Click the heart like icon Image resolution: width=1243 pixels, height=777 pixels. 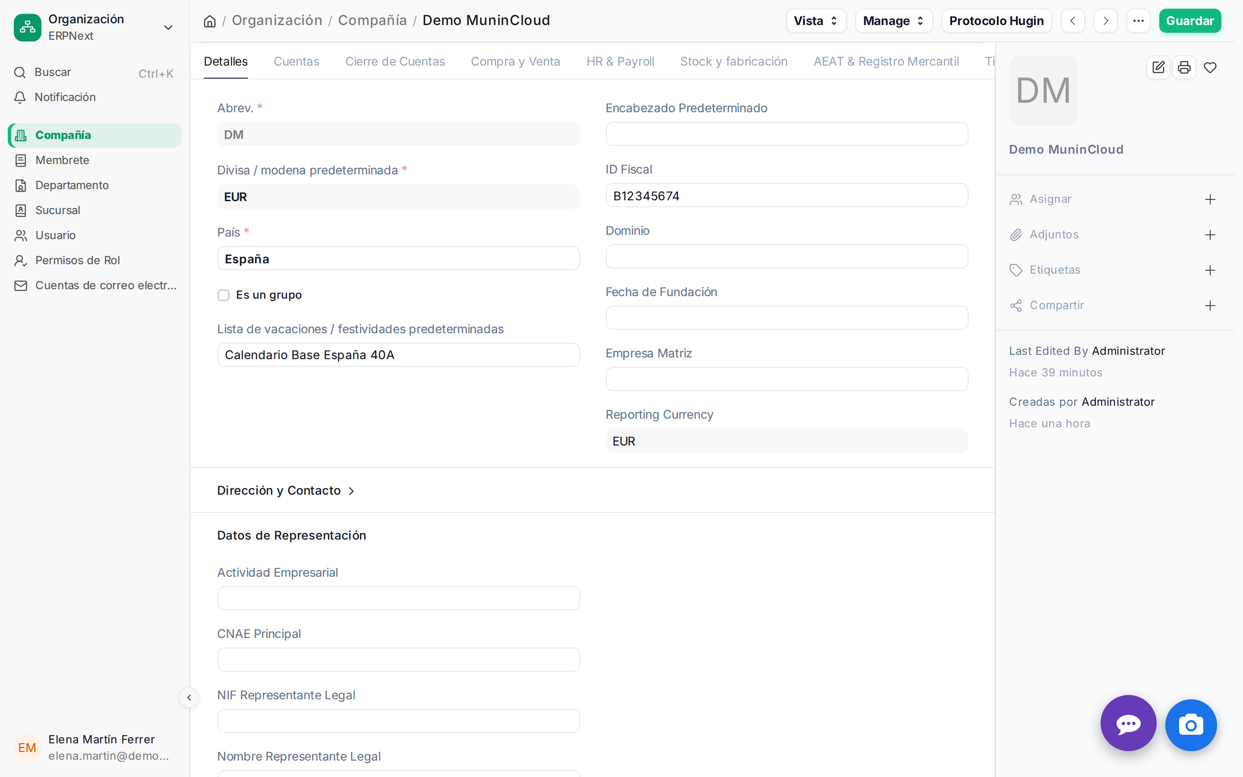click(1210, 67)
